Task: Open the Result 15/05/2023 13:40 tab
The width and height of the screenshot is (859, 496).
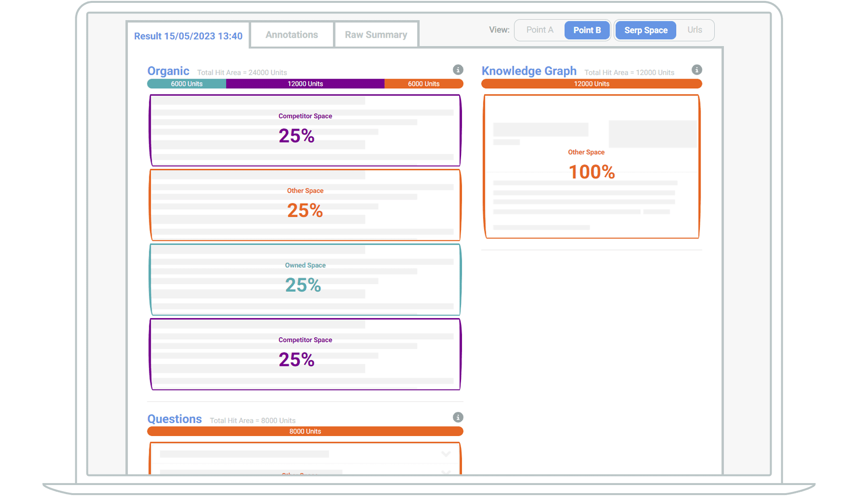Action: tap(188, 36)
